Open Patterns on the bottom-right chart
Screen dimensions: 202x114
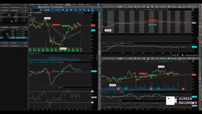click(192, 58)
